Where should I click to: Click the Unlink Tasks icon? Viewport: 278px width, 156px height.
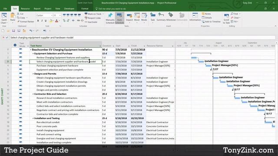tap(82, 21)
